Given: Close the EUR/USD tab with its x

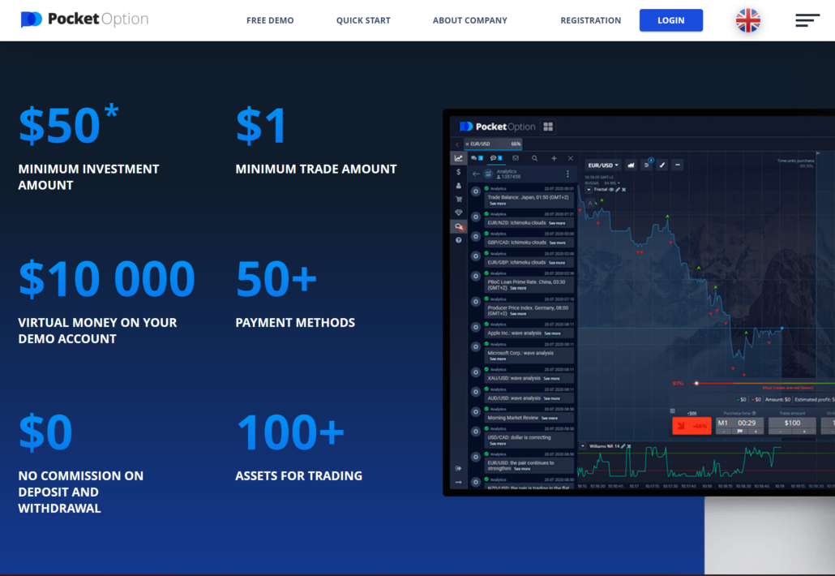Looking at the screenshot, I should [467, 144].
